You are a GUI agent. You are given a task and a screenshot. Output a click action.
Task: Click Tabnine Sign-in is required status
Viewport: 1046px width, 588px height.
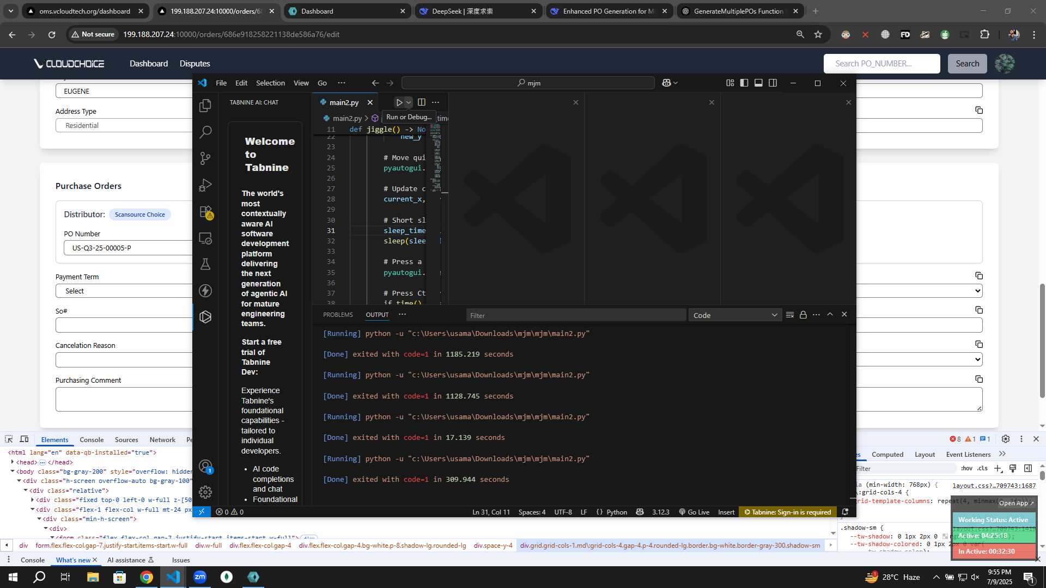pyautogui.click(x=787, y=512)
